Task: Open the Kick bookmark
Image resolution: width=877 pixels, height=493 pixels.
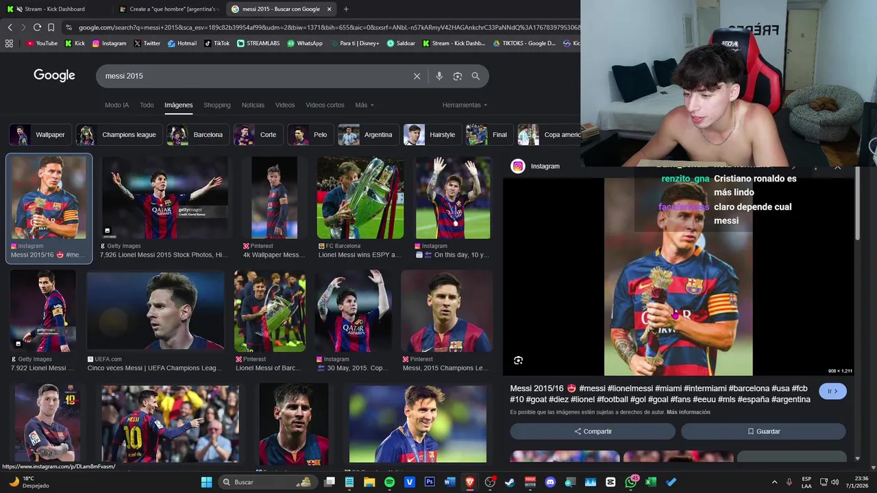Action: 75,43
